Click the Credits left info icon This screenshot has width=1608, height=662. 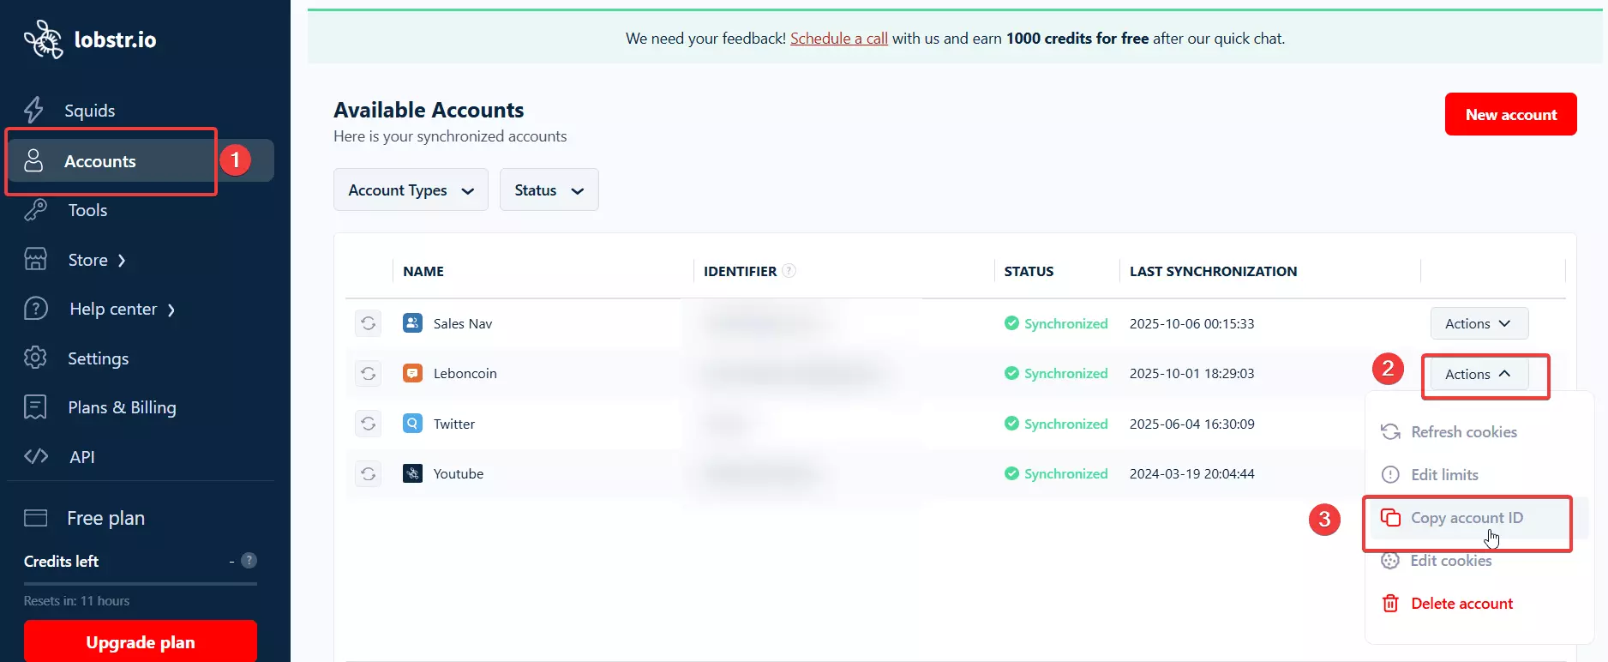[249, 561]
